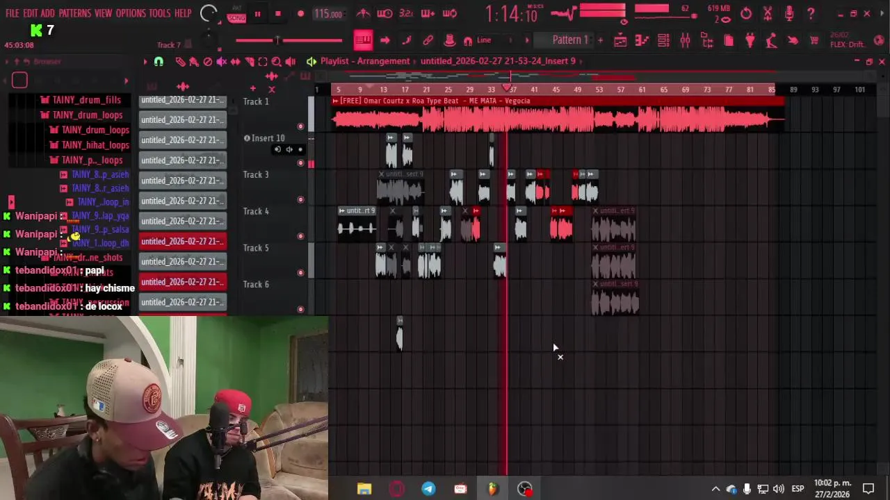
Task: Show hidden icons chevron in system tray
Action: [x=715, y=489]
